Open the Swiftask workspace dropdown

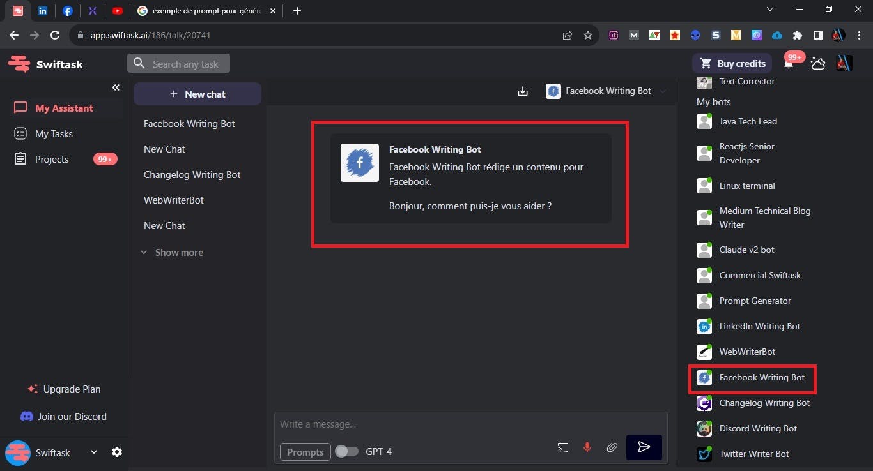(x=94, y=452)
